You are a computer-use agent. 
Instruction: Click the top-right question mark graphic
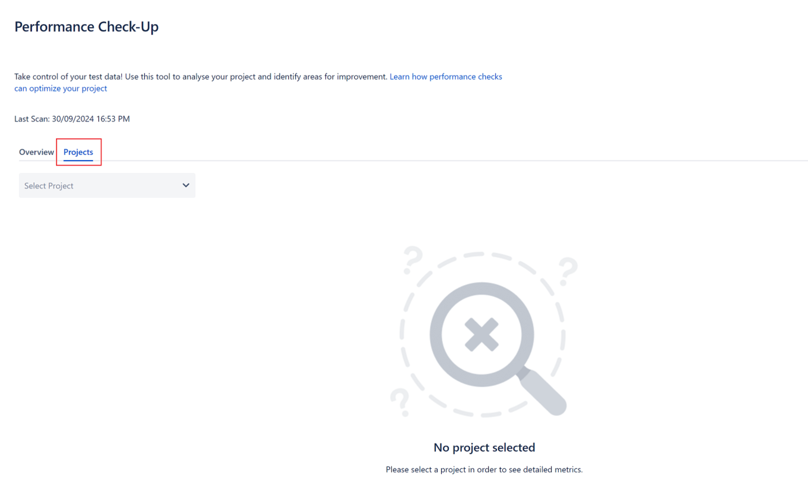pos(567,271)
